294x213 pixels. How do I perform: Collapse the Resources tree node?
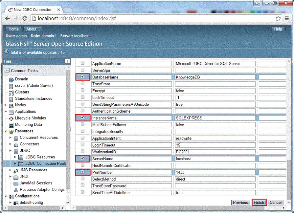click(6, 132)
